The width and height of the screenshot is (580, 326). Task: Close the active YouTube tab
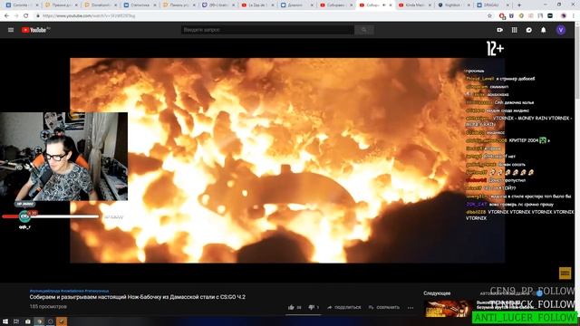tap(391, 5)
